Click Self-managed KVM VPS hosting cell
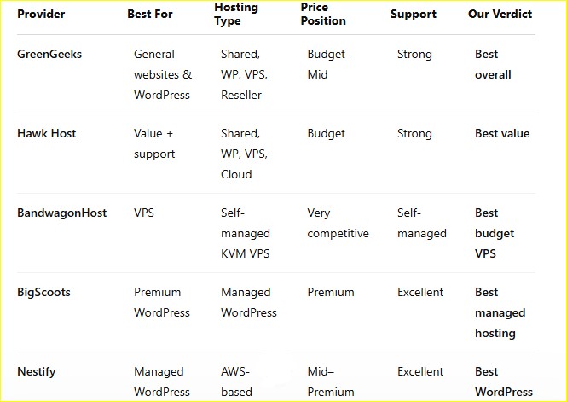 point(246,233)
